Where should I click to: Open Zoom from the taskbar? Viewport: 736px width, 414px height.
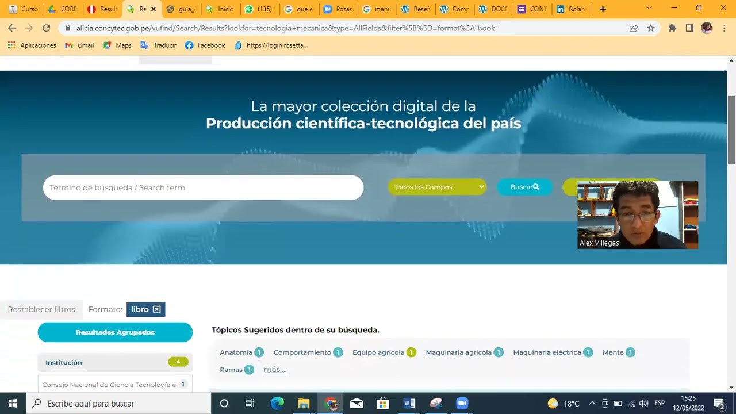pos(462,403)
